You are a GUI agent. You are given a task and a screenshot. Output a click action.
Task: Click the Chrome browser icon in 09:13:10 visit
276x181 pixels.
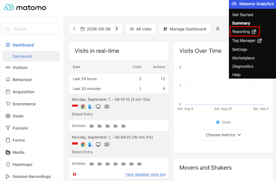click(83, 106)
